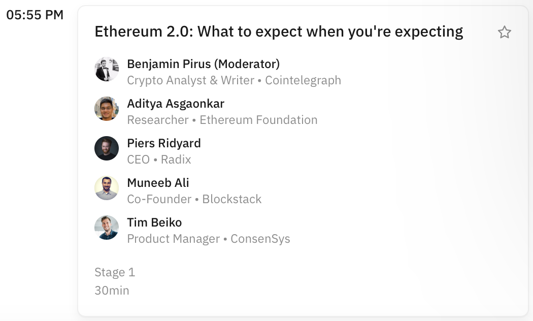Click the 'CEO • Radix' subtitle
Image resolution: width=533 pixels, height=321 pixels.
tap(159, 159)
